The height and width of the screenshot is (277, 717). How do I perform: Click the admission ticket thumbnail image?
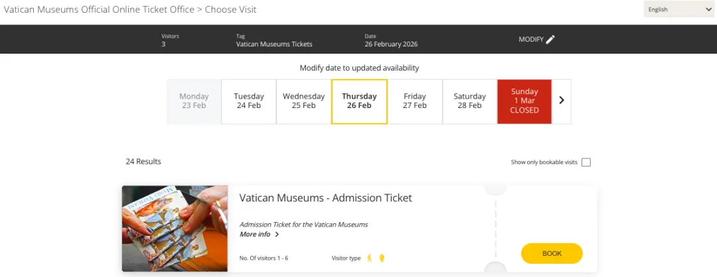click(x=175, y=229)
